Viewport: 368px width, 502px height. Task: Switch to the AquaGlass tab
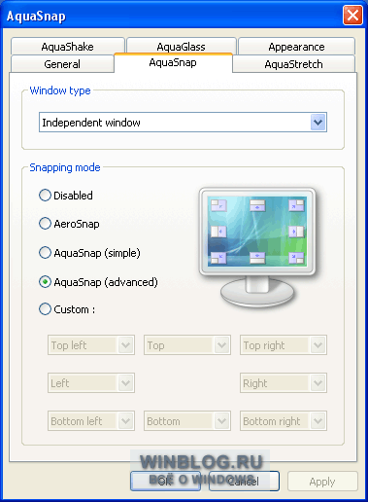click(182, 47)
